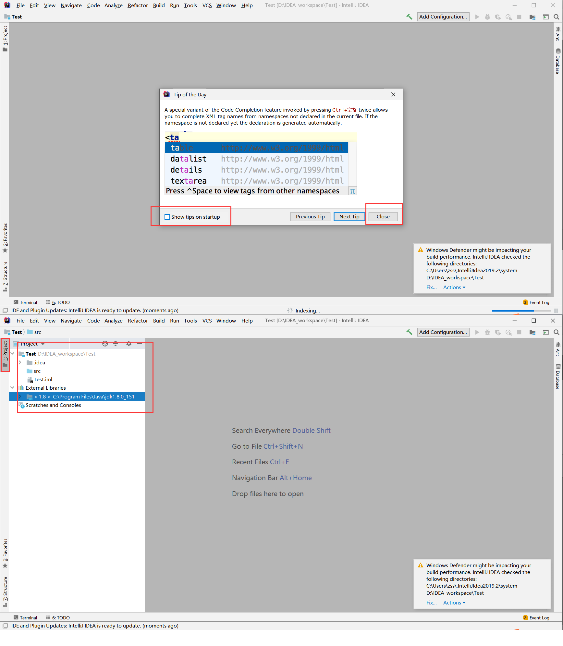
Task: Click Debug bug icon in top window
Action: (x=487, y=17)
